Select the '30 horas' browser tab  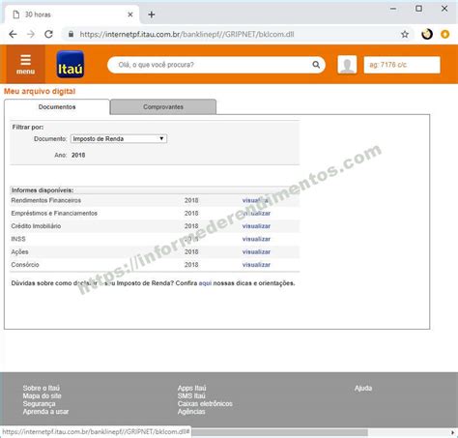click(x=72, y=15)
